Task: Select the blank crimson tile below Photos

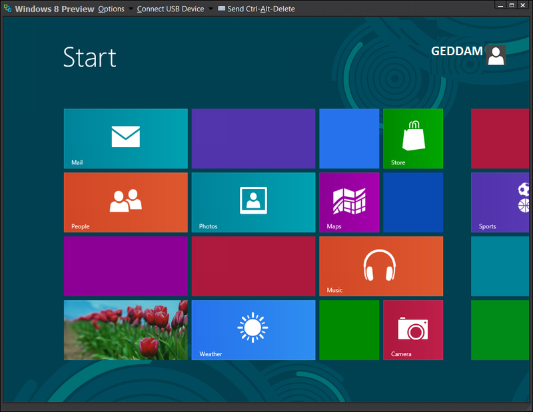Action: point(254,266)
